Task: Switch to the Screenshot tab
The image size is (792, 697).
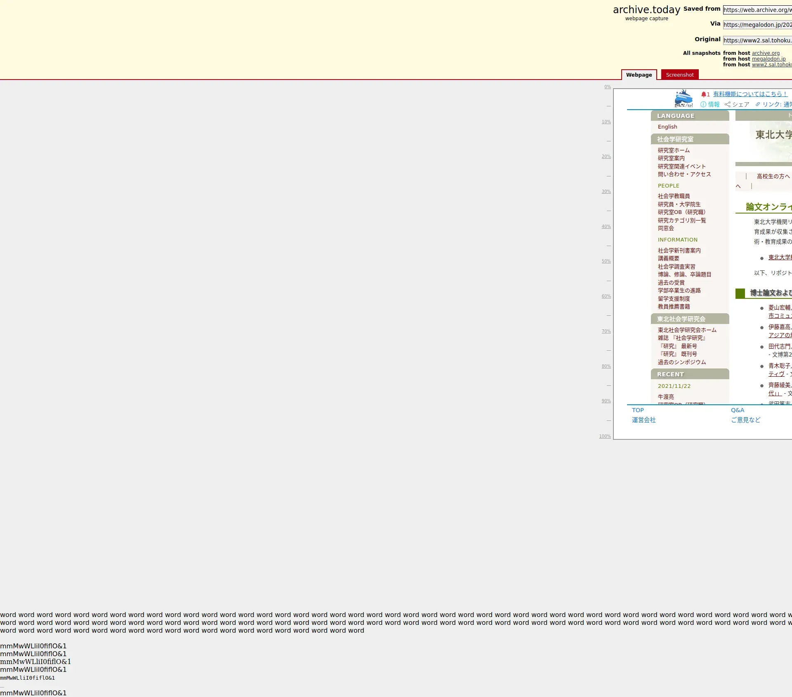Action: 679,75
